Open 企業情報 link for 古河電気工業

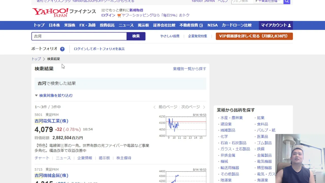(85, 158)
